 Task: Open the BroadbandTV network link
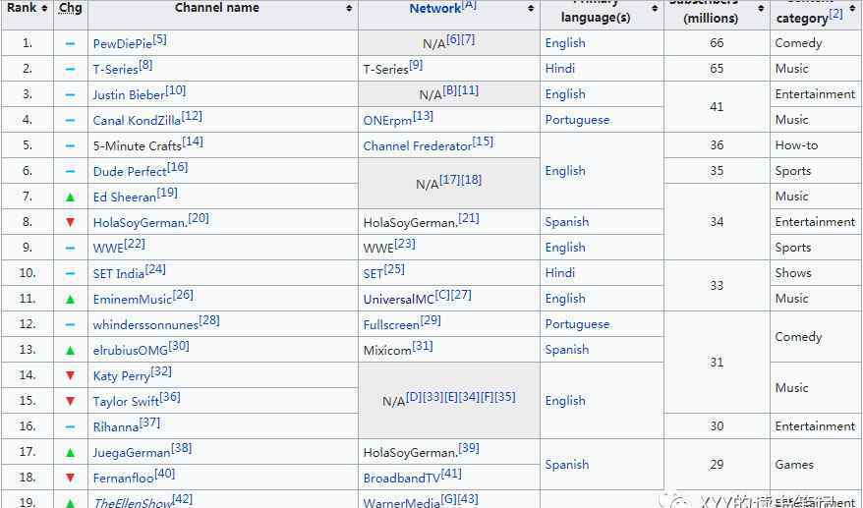[402, 479]
